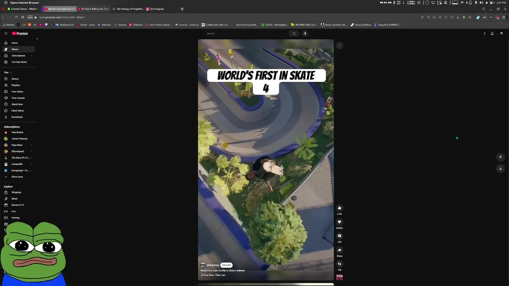Select World's first triple frontflip tab

pyautogui.click(x=60, y=9)
